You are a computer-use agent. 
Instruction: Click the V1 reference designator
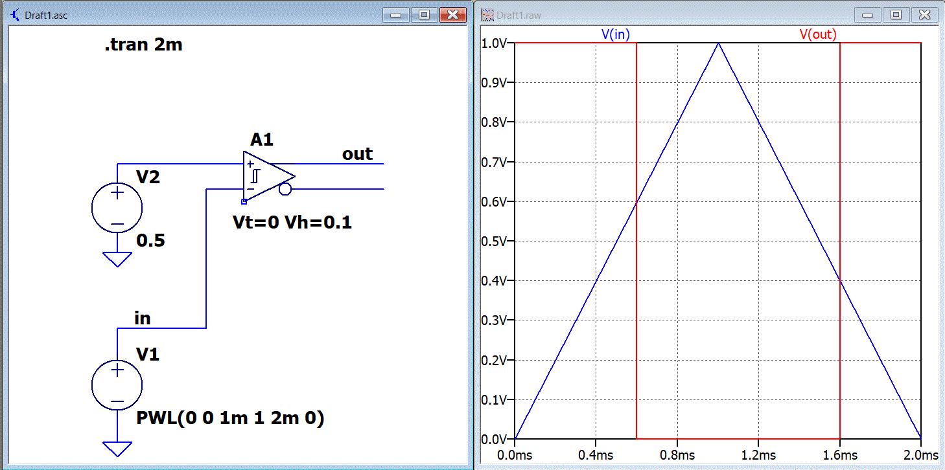tap(148, 354)
